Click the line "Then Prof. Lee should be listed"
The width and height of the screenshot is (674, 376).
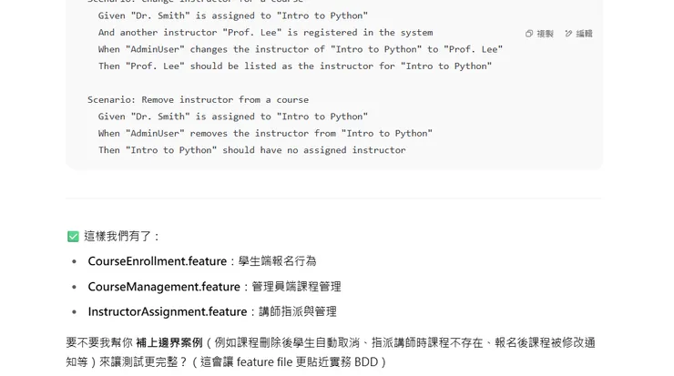(294, 66)
